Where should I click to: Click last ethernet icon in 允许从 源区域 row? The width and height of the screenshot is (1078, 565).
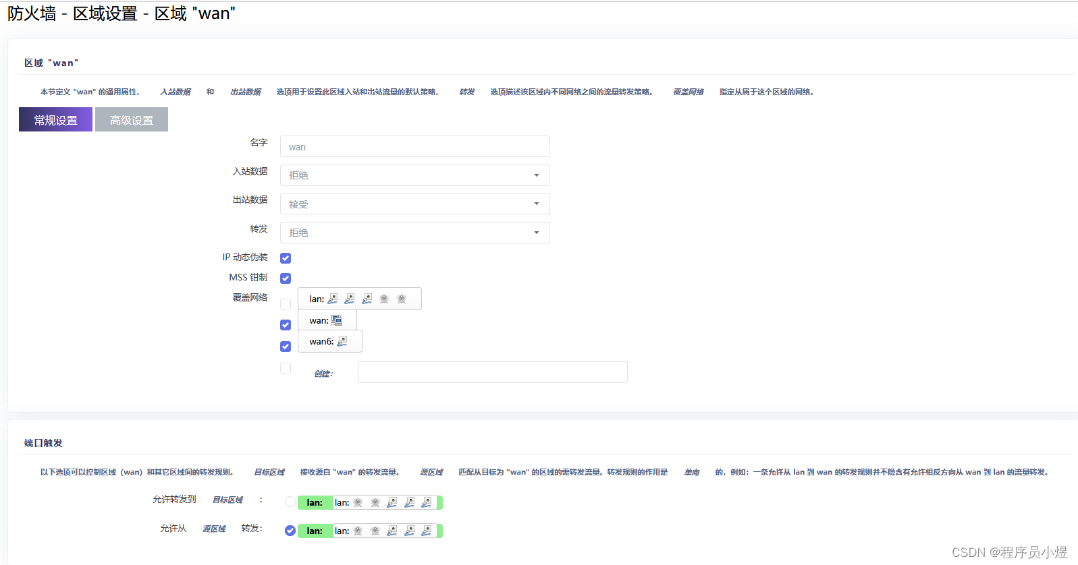click(x=427, y=531)
